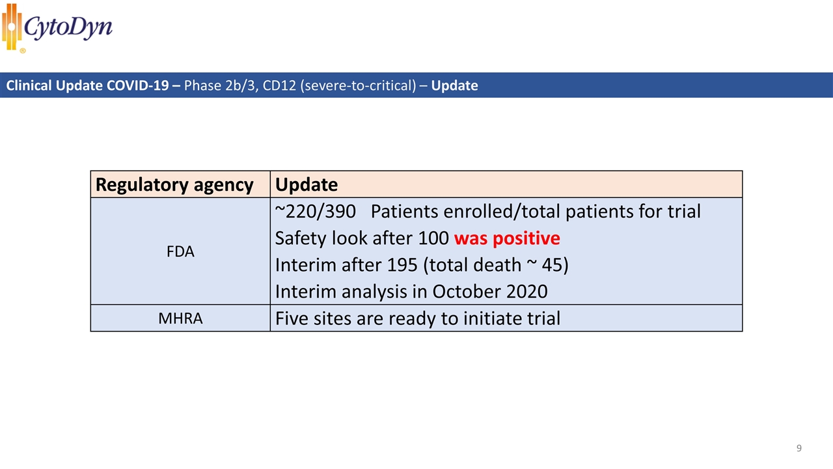833x469 pixels.
Task: Click the "Interim analysis in October 2020" line
Action: 411,292
